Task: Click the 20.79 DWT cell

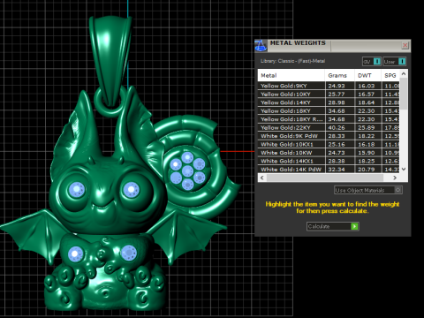Action: click(367, 170)
